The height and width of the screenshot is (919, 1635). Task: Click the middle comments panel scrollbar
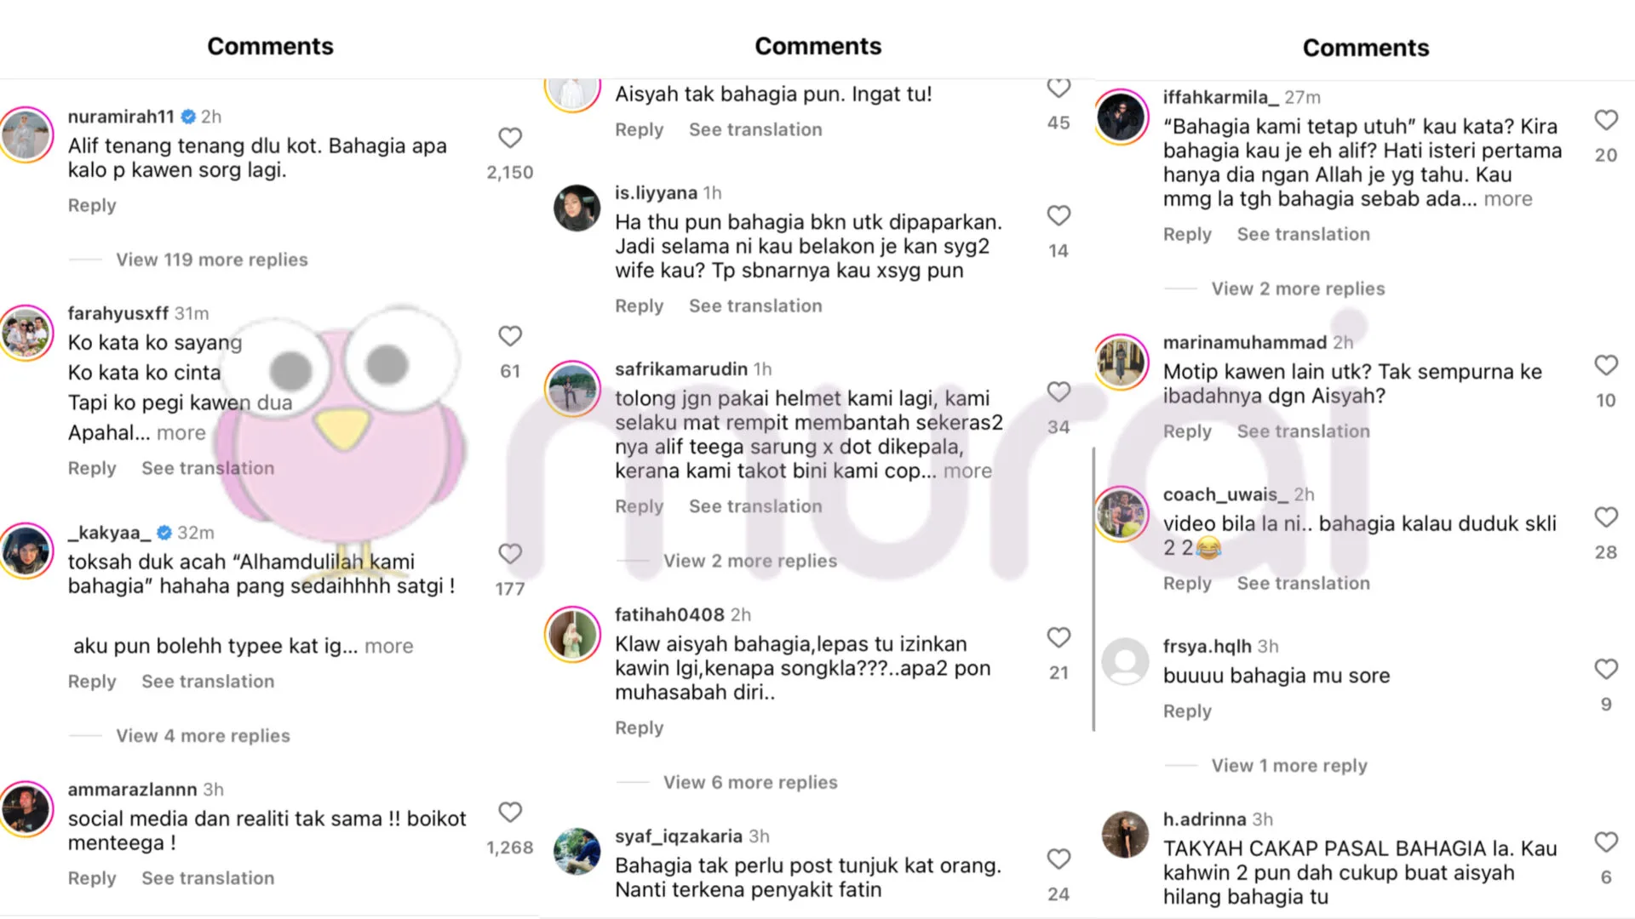tap(1093, 587)
